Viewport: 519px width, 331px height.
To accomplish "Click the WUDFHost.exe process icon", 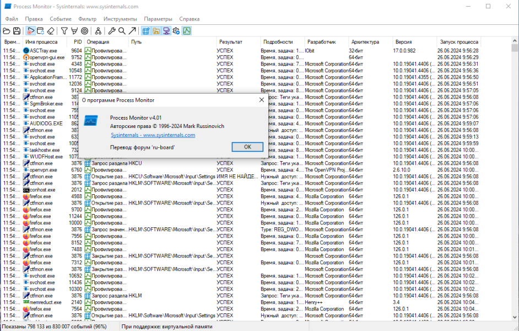I will (x=26, y=157).
